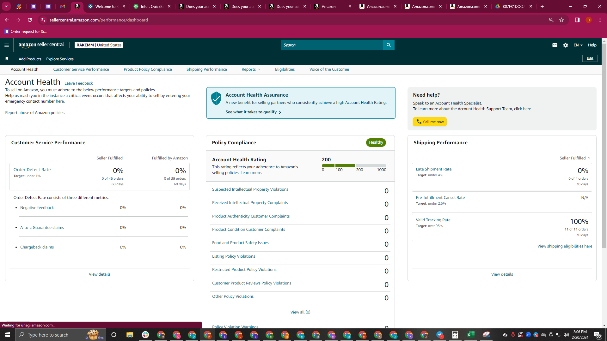Open the EN language dropdown

[578, 45]
